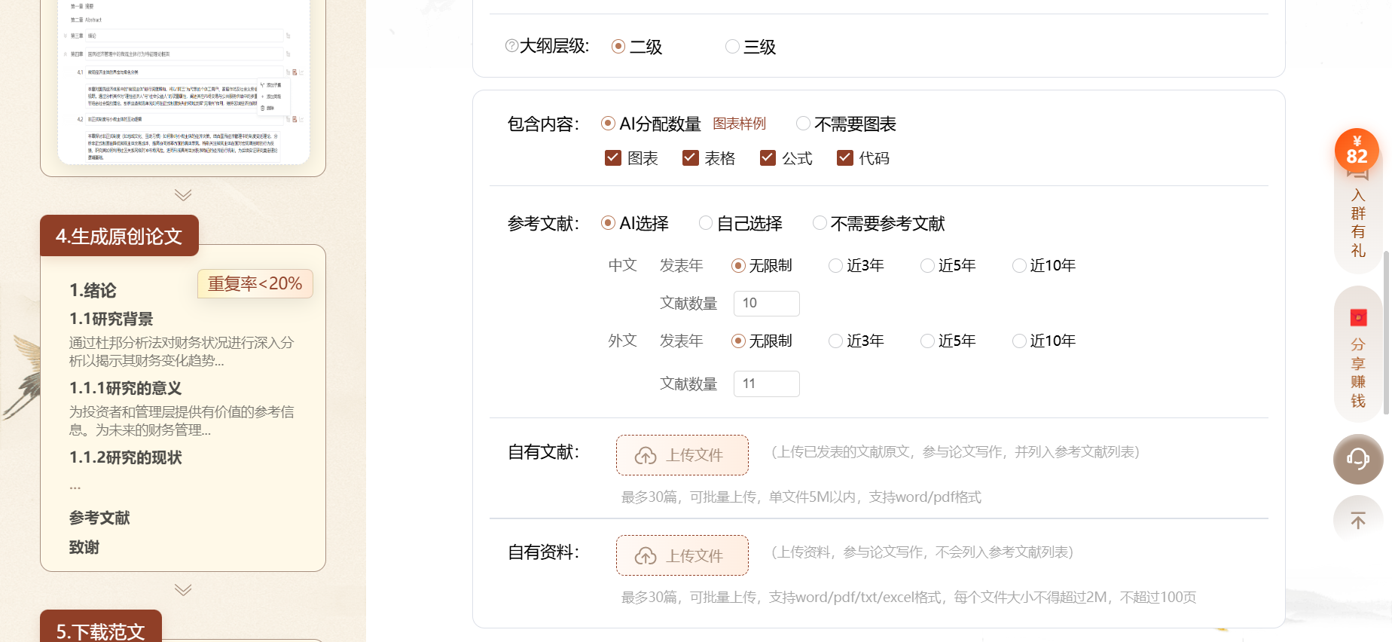Select 外文 发表年 近3年
Image resolution: width=1392 pixels, height=642 pixels.
(x=835, y=341)
